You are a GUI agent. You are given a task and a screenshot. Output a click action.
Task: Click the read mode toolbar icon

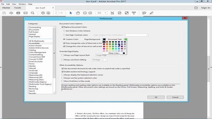[134, 13]
